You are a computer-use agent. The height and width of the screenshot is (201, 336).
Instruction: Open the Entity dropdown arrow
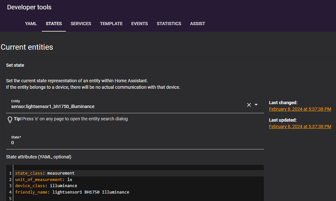pos(256,105)
